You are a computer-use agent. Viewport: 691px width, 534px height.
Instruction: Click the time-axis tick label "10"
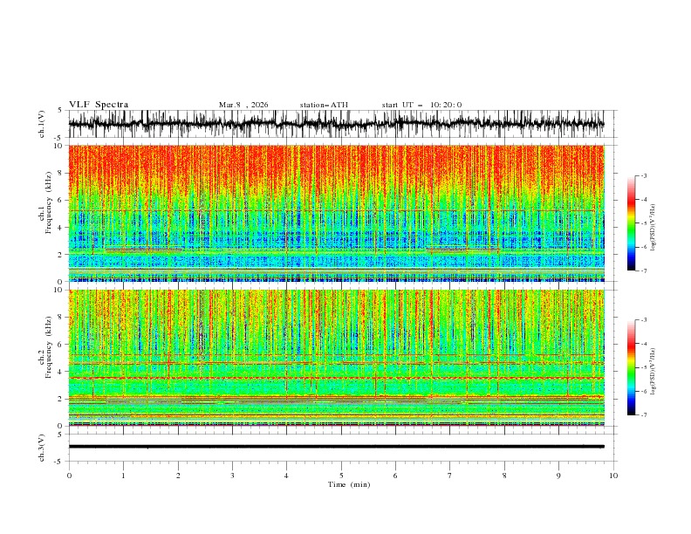[x=613, y=476]
